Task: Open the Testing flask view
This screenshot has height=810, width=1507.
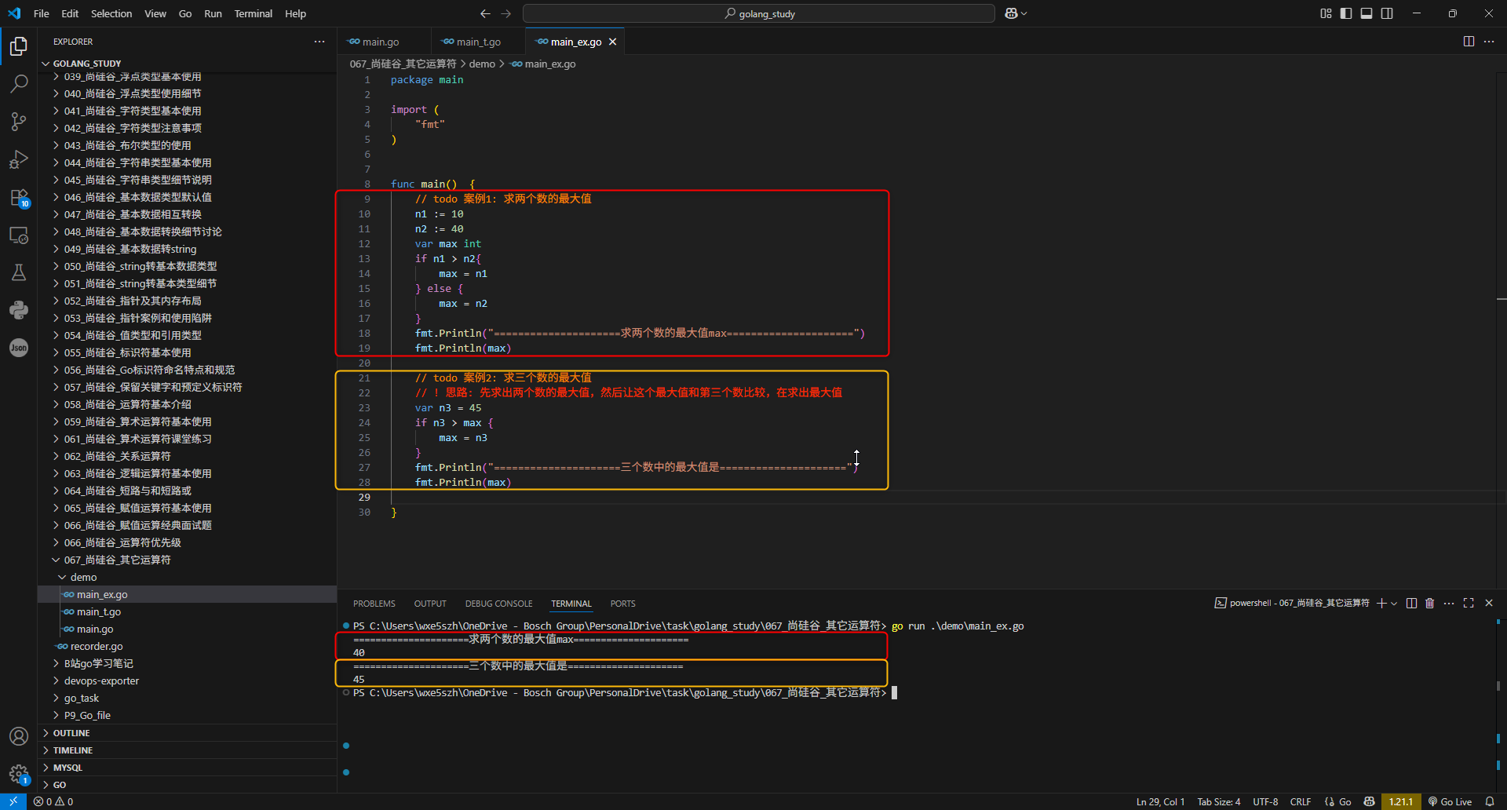Action: point(19,272)
